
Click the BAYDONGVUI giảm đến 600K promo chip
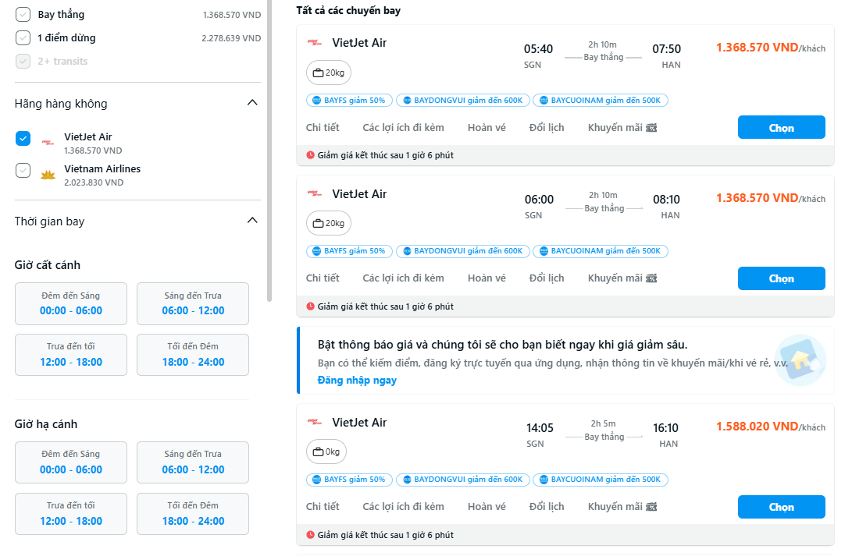462,100
